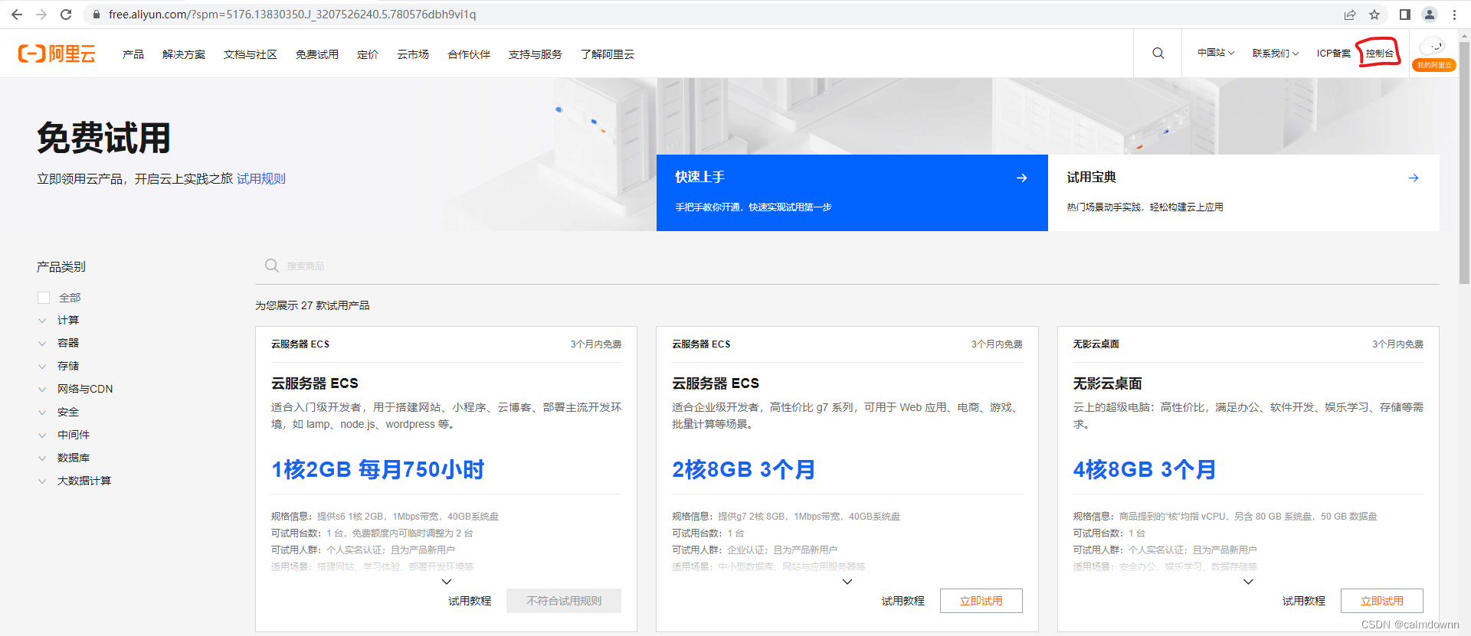Open the Chrome three-dot menu
Screen dimensions: 1471x636
coord(1453,15)
